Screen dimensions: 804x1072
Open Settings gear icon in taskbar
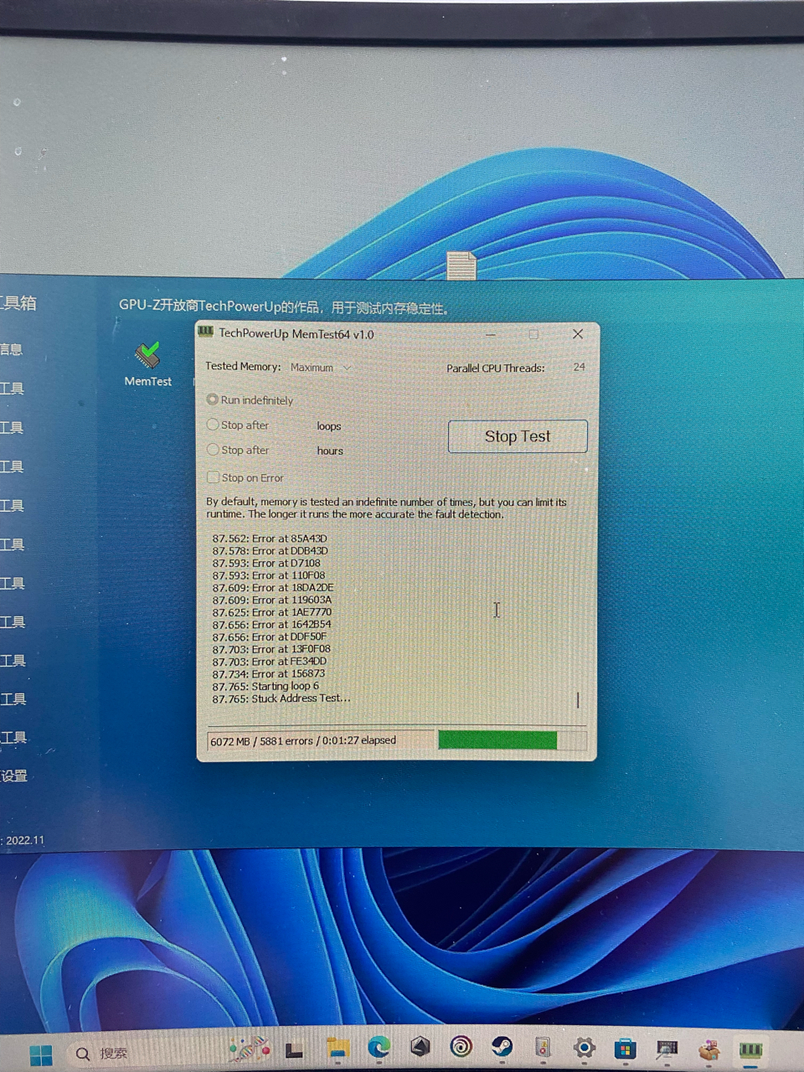click(584, 1048)
